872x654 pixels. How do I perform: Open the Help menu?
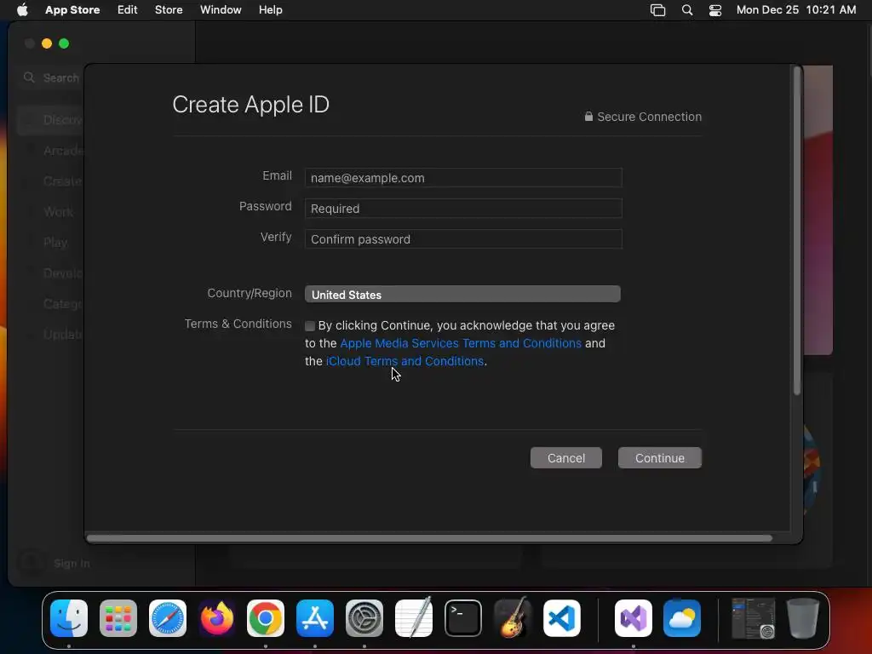pyautogui.click(x=270, y=10)
